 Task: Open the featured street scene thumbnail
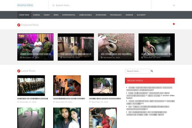coord(76,47)
